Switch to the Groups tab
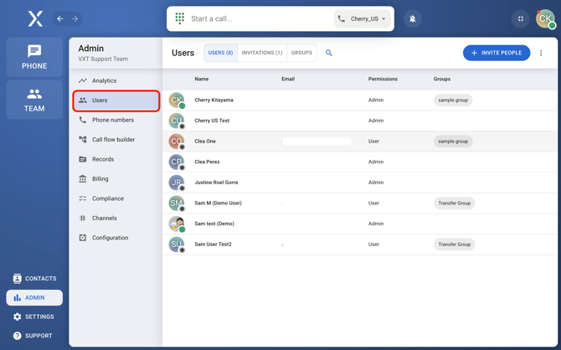The height and width of the screenshot is (350, 561). pos(301,53)
